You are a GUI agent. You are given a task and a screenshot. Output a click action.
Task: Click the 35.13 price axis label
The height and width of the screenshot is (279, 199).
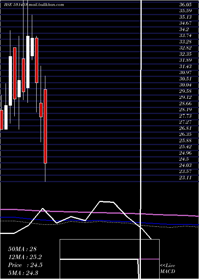point(185,17)
